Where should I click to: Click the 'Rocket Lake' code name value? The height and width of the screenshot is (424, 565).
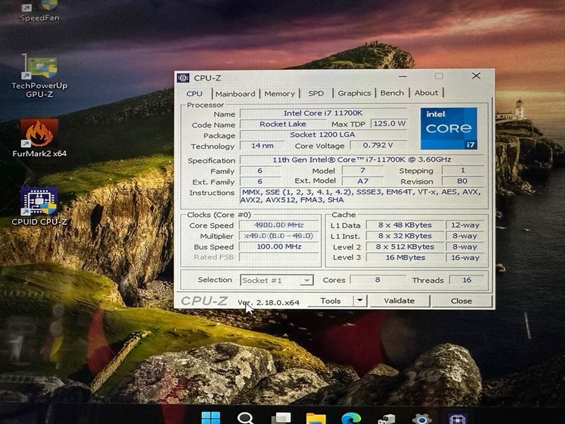(282, 124)
